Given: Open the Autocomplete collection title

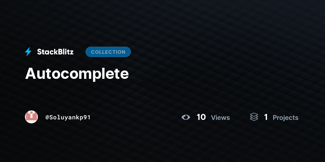Looking at the screenshot, I should 77,73.
